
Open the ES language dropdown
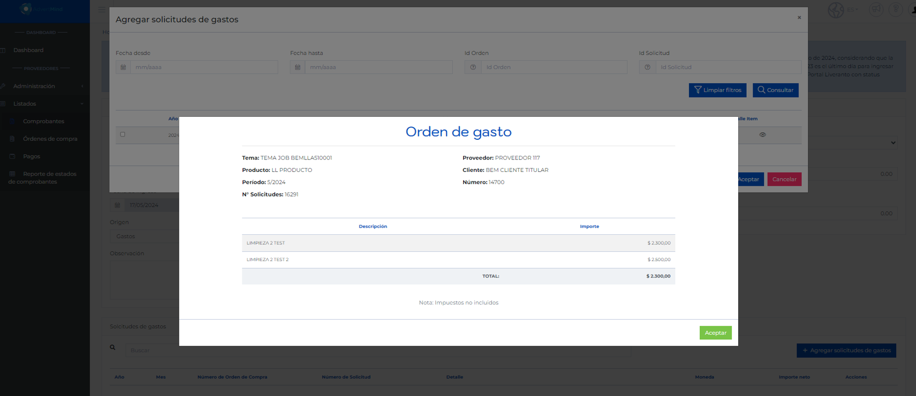852,10
